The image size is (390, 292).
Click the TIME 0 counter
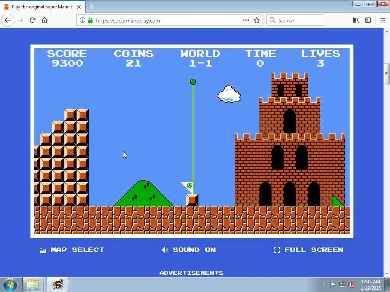pos(261,58)
